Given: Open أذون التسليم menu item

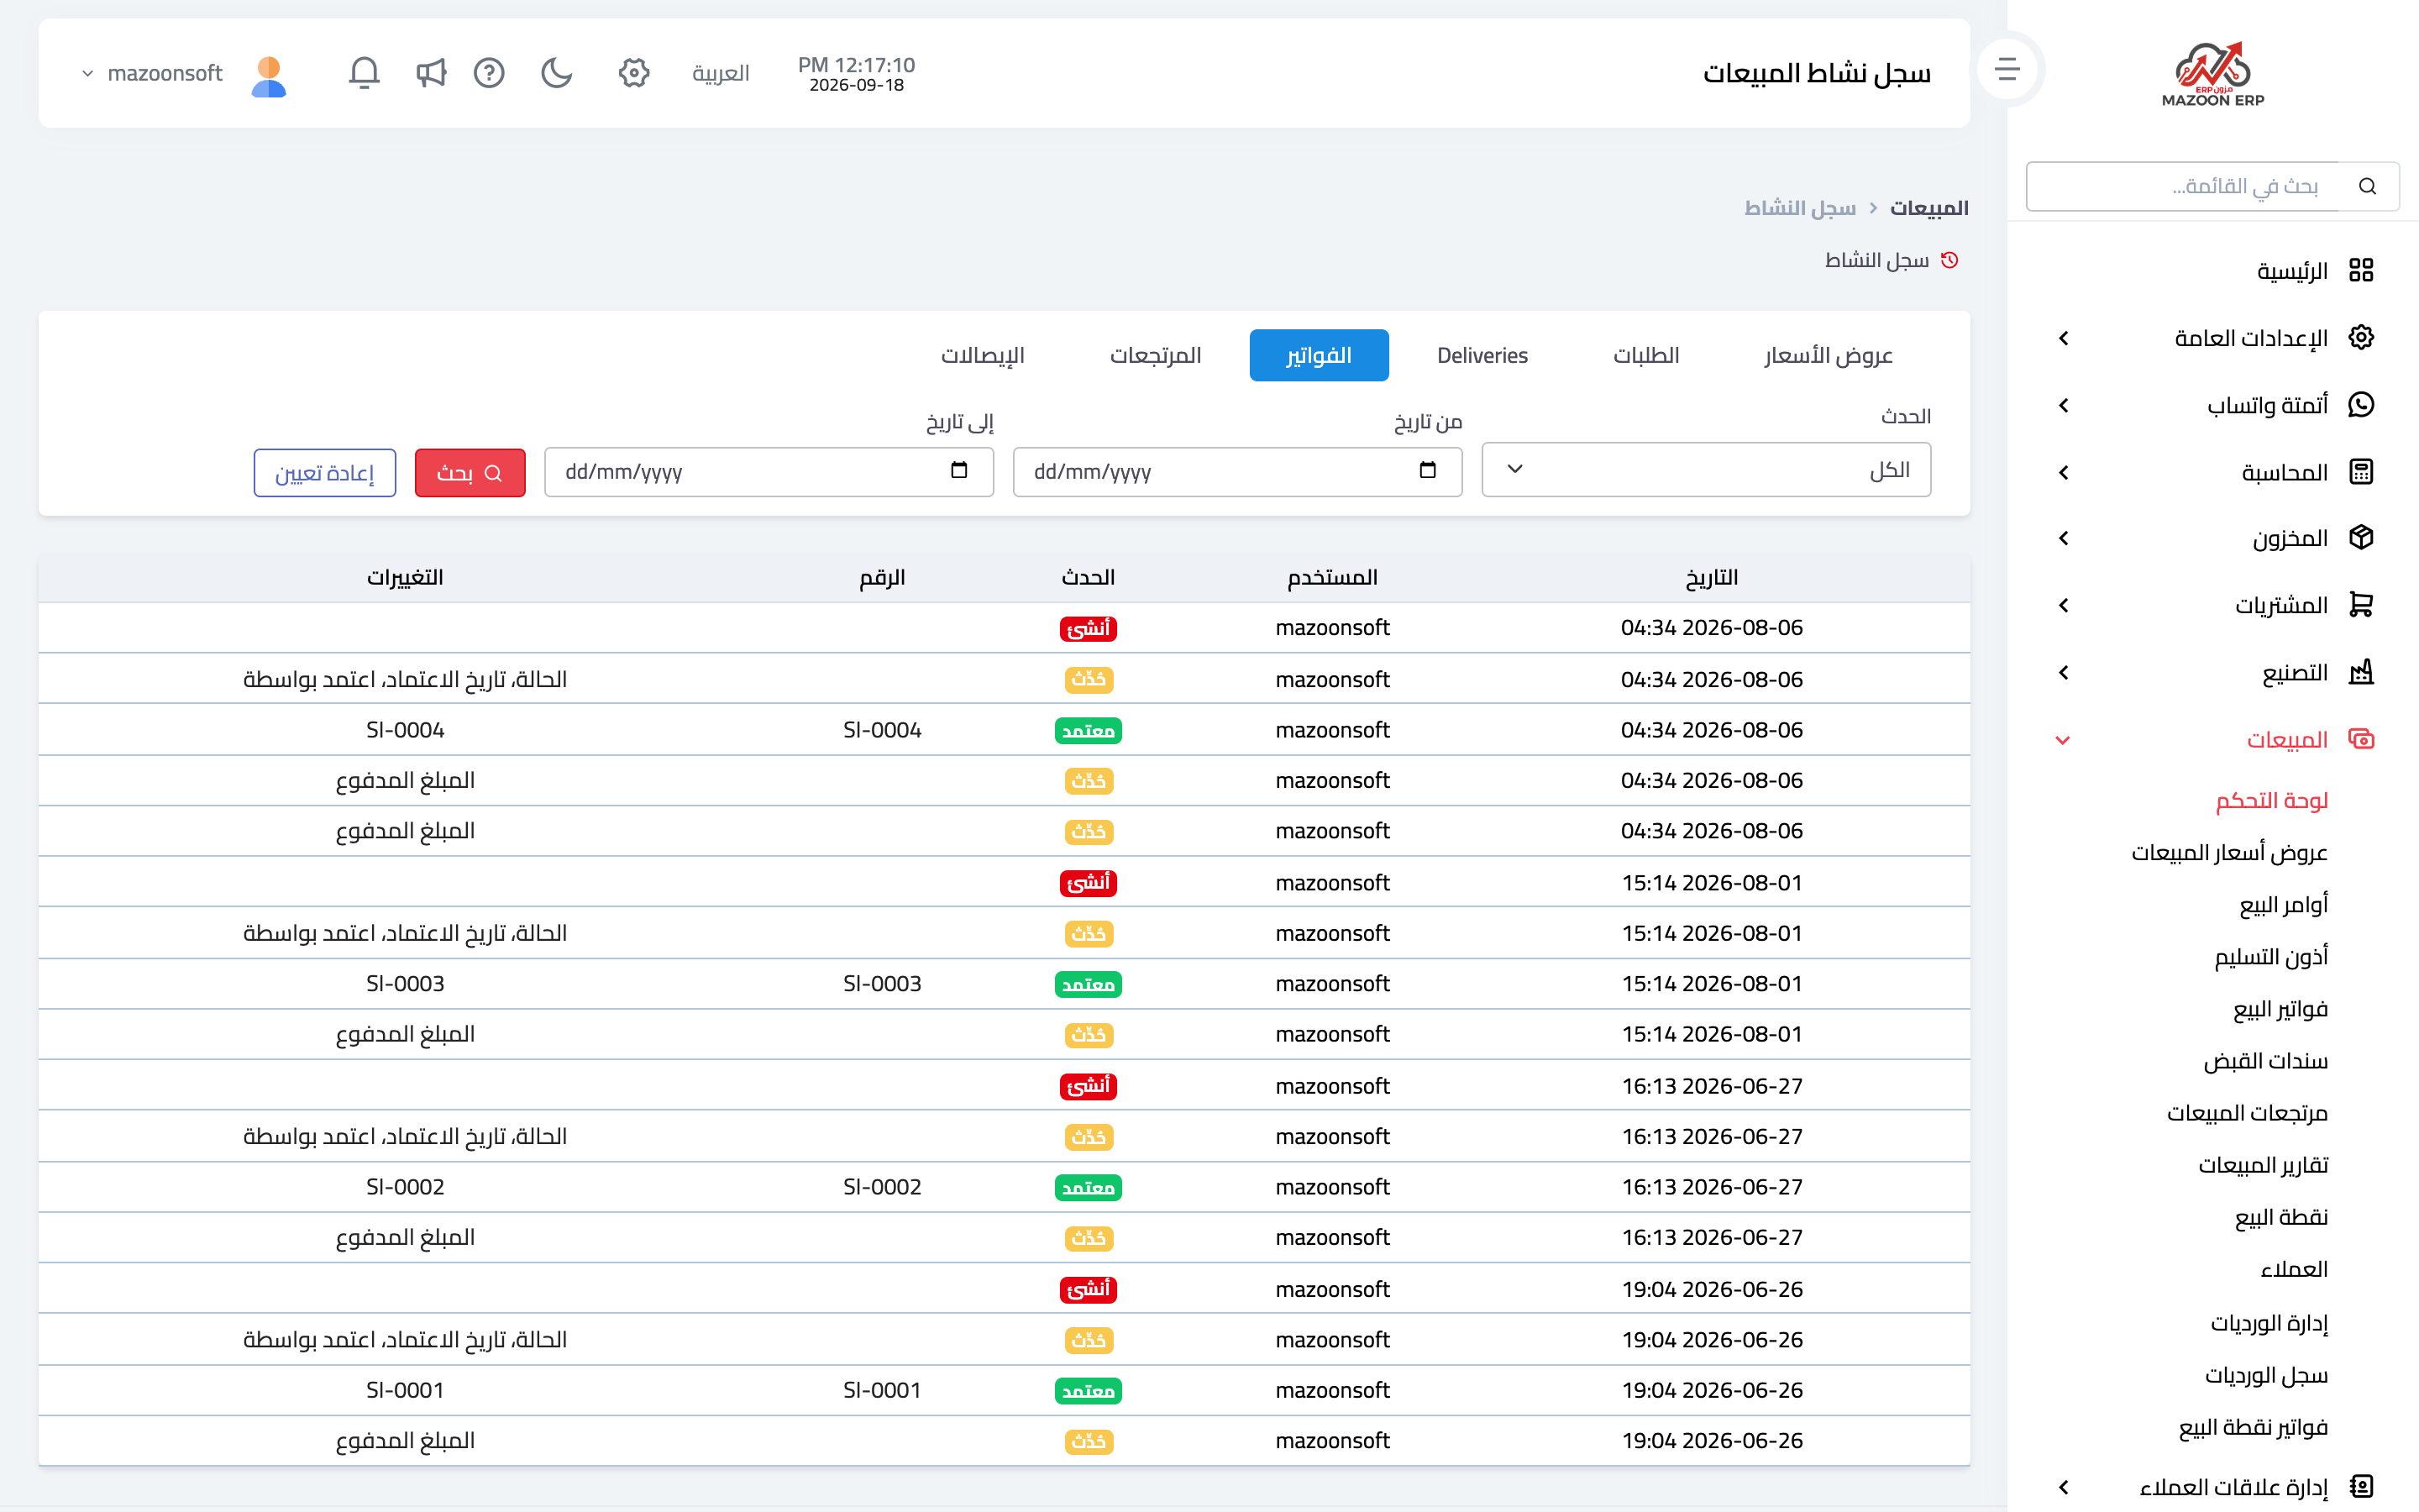Looking at the screenshot, I should (x=2271, y=956).
